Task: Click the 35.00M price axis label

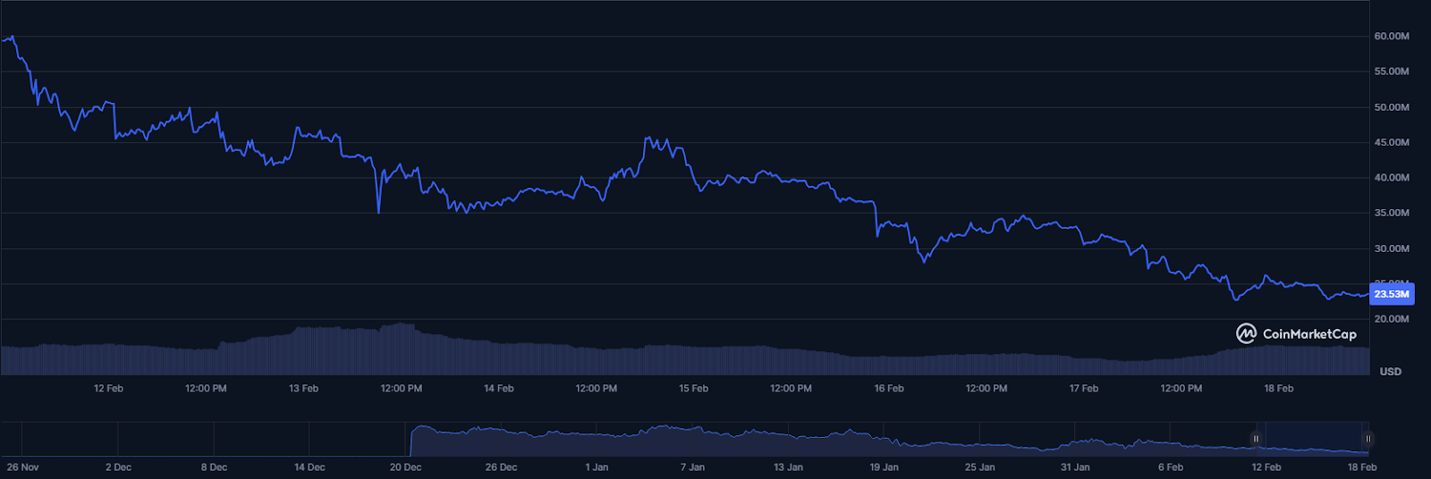Action: pos(1392,214)
